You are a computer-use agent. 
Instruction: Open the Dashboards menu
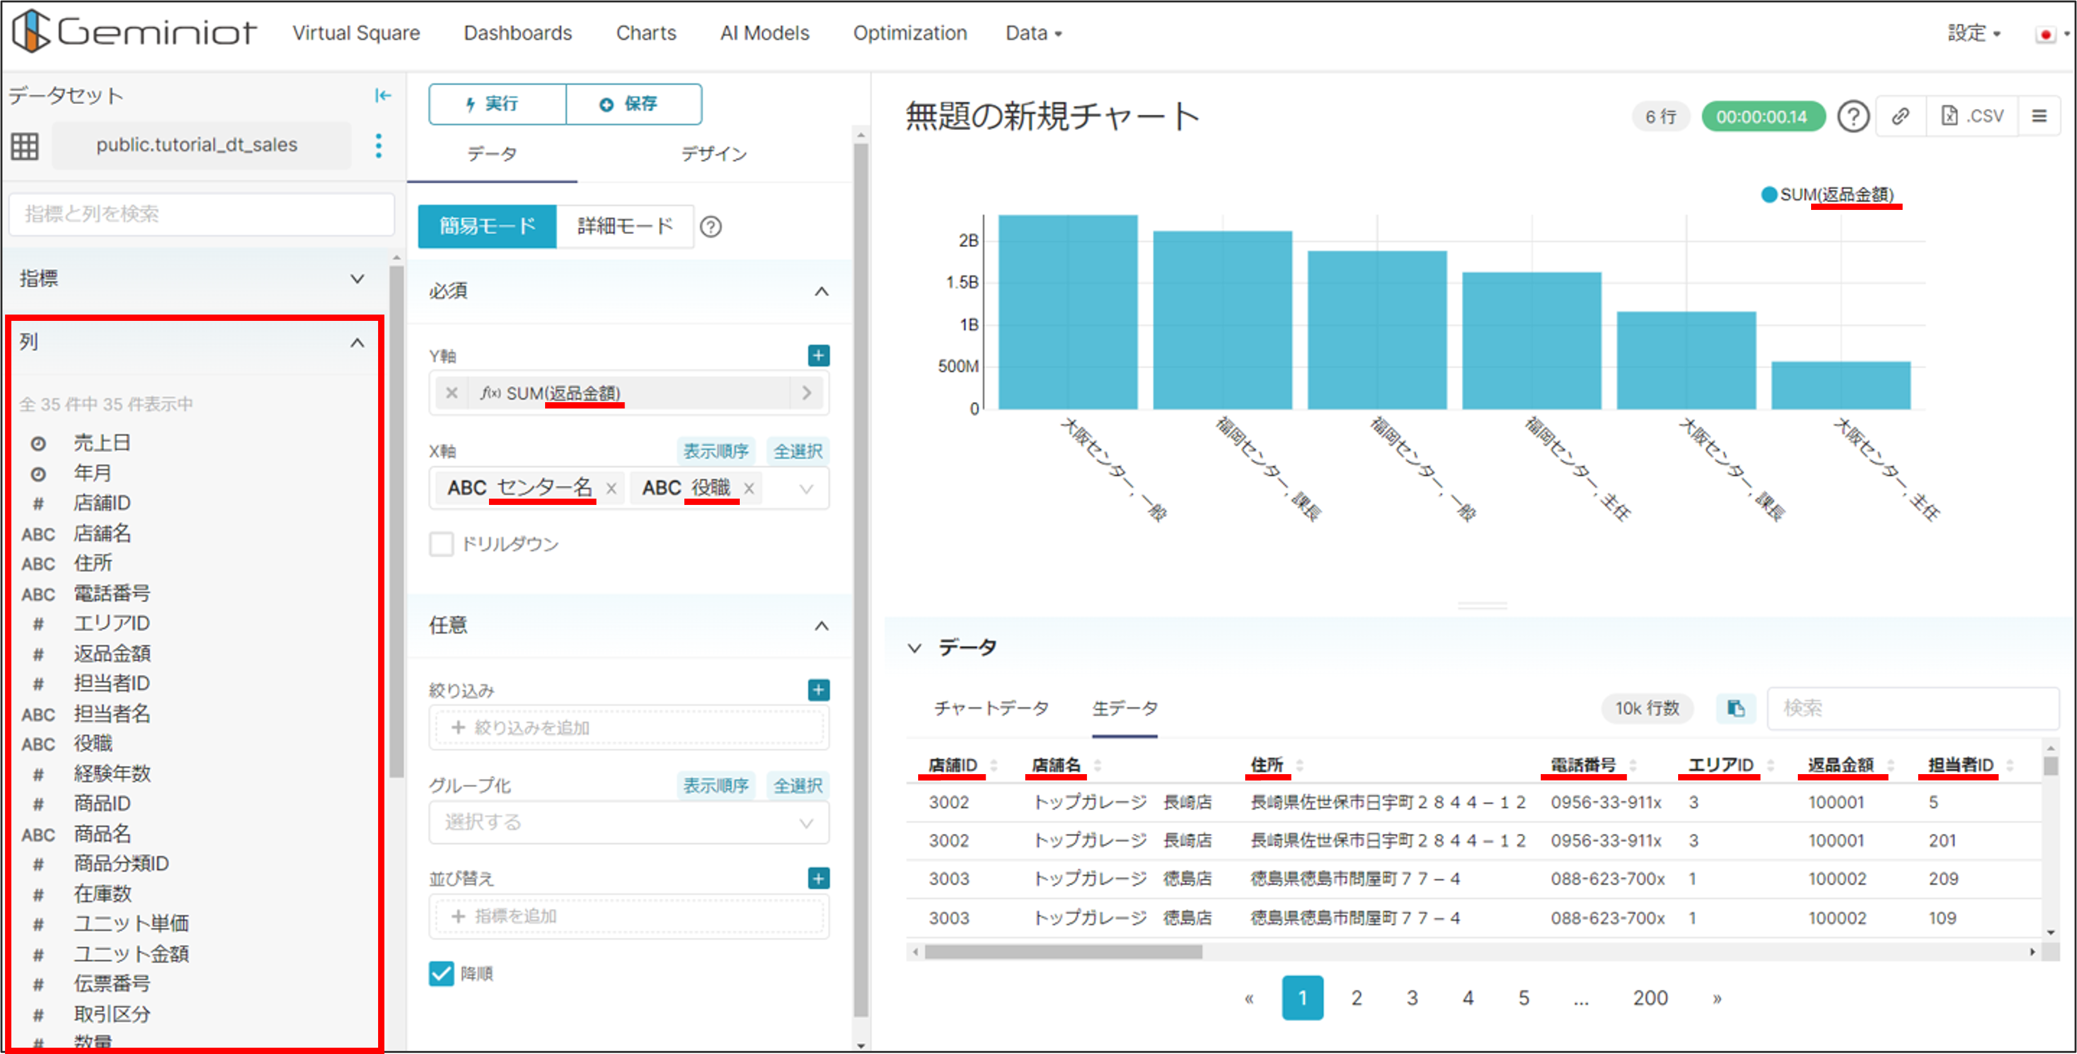517,33
